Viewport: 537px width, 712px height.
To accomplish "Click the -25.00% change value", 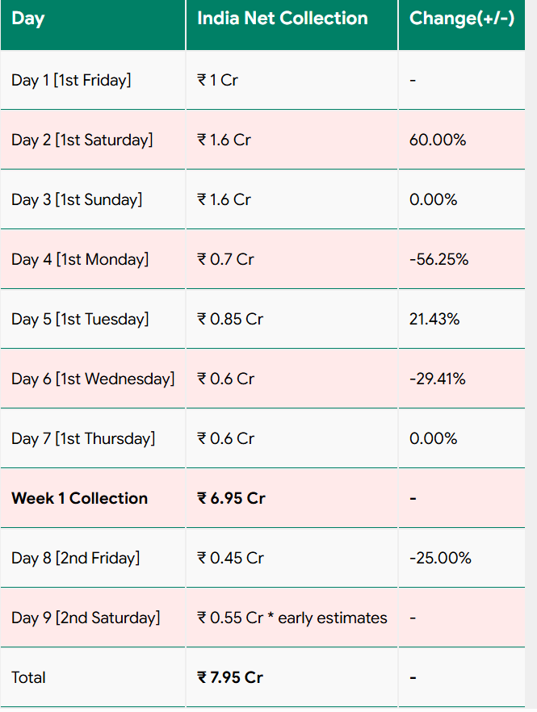I will pos(440,558).
